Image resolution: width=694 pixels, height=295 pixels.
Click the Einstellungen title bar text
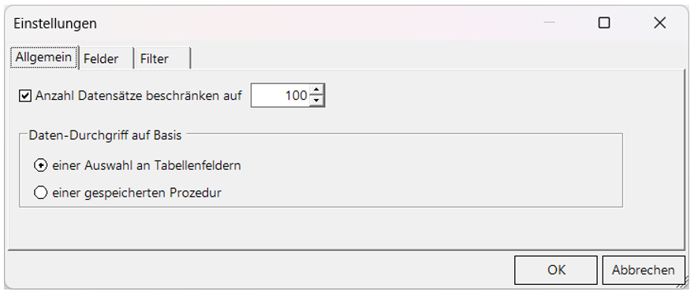click(55, 24)
